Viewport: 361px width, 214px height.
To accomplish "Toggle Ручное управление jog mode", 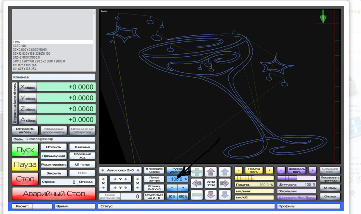I will pos(177,170).
